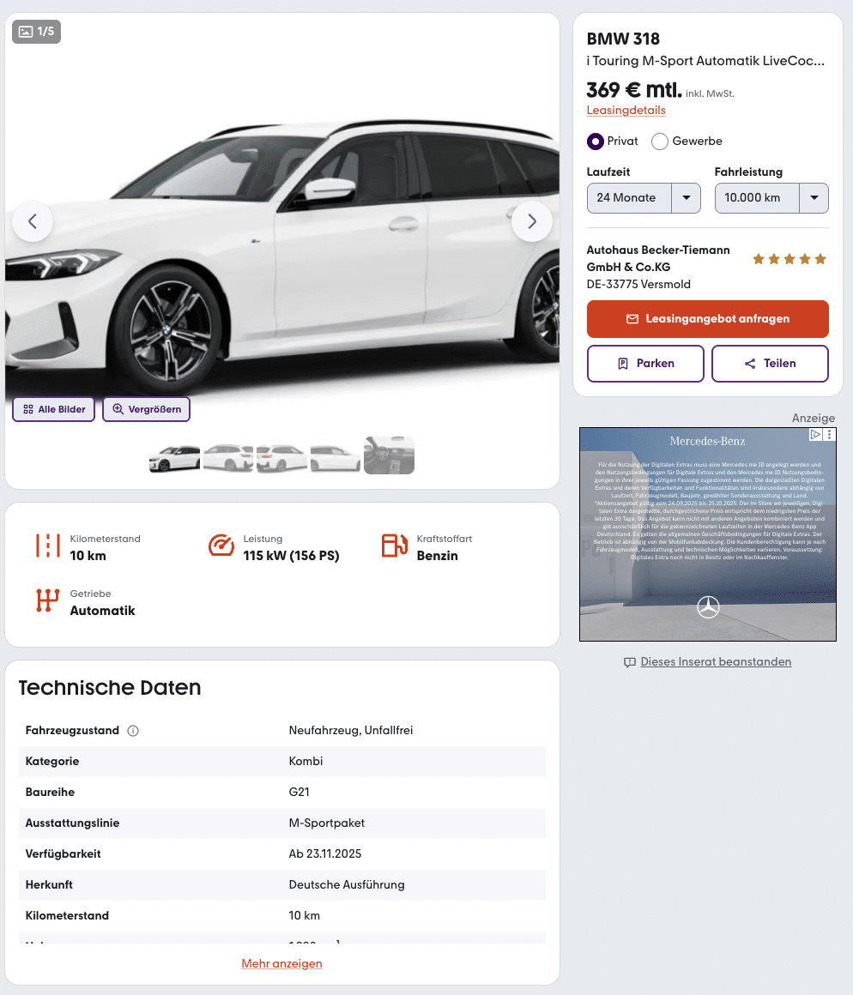Image resolution: width=853 pixels, height=995 pixels.
Task: Go to the next car image arrow
Action: pos(532,221)
